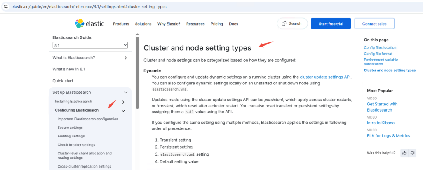Click the Set up Elasticsearch label

tap(71, 92)
